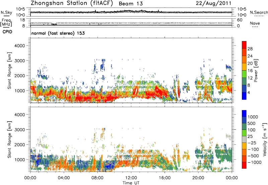Click the "4000" tick on the power panel
Image resolution: width=268 pixels, height=185 pixels.
[x=19, y=46]
